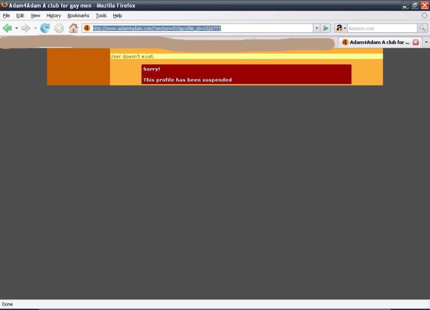Open the Tools menu

[x=101, y=16]
